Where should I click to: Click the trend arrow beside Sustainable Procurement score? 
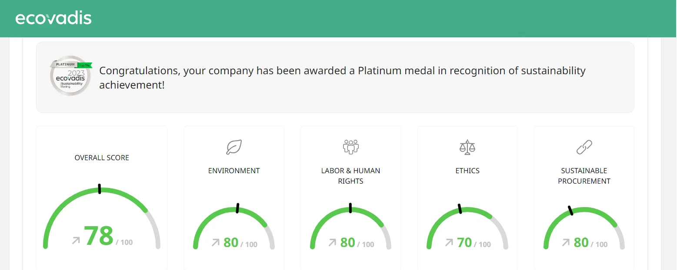(566, 243)
